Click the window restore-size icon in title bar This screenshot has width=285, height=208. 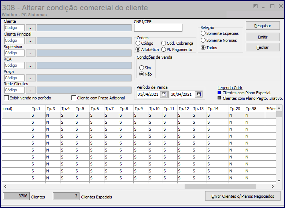coord(255,6)
